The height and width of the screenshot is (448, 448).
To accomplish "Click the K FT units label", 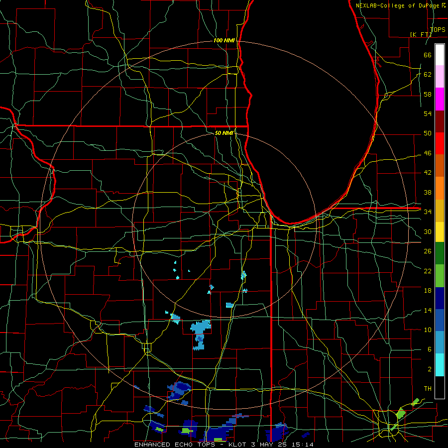I will (421, 34).
